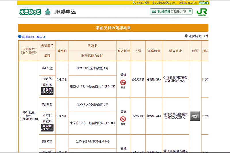Select the はやぶさ(全車禁煙)13号 cell
230x153 pixels.
click(93, 142)
